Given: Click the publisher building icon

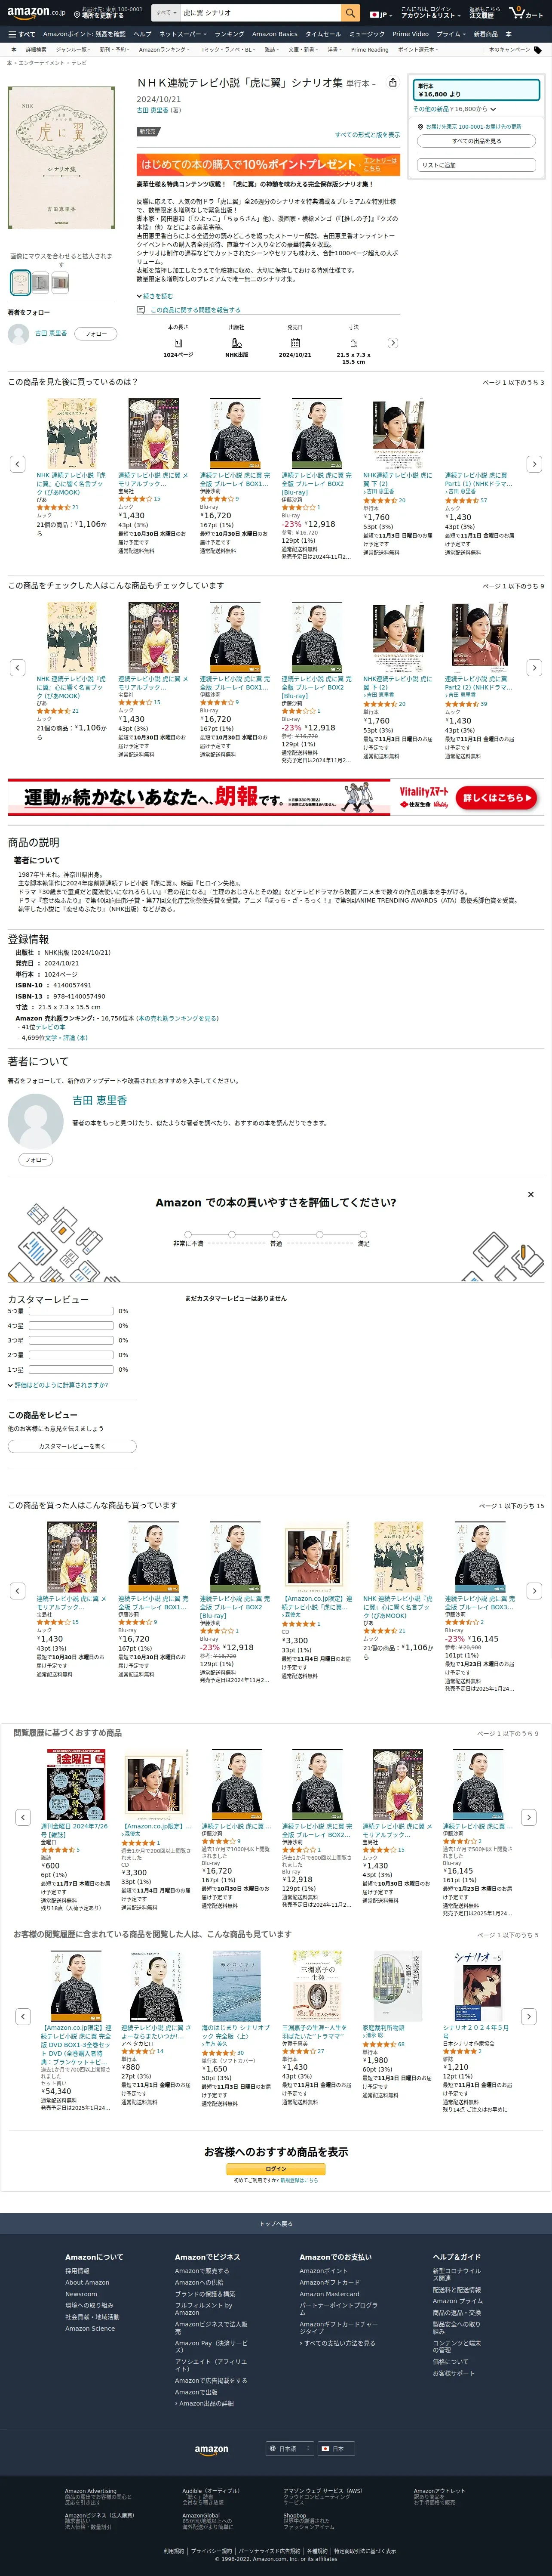Looking at the screenshot, I should (236, 342).
